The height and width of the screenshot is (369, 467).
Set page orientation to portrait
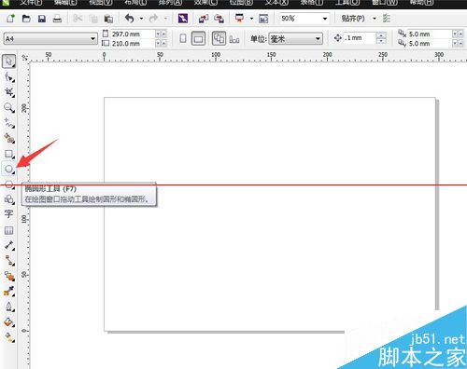pyautogui.click(x=183, y=39)
